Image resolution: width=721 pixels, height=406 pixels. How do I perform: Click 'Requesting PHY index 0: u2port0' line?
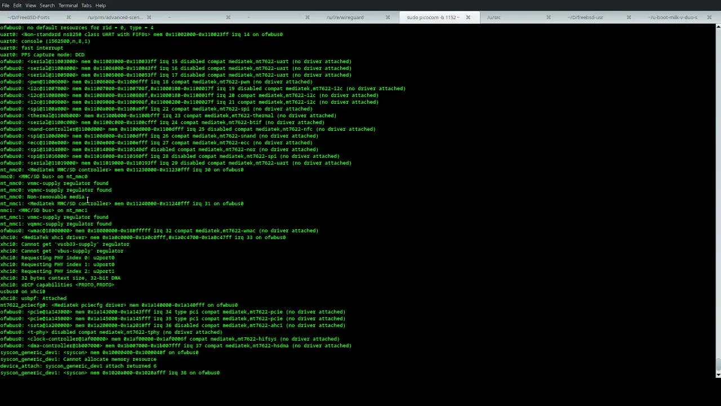pyautogui.click(x=57, y=258)
